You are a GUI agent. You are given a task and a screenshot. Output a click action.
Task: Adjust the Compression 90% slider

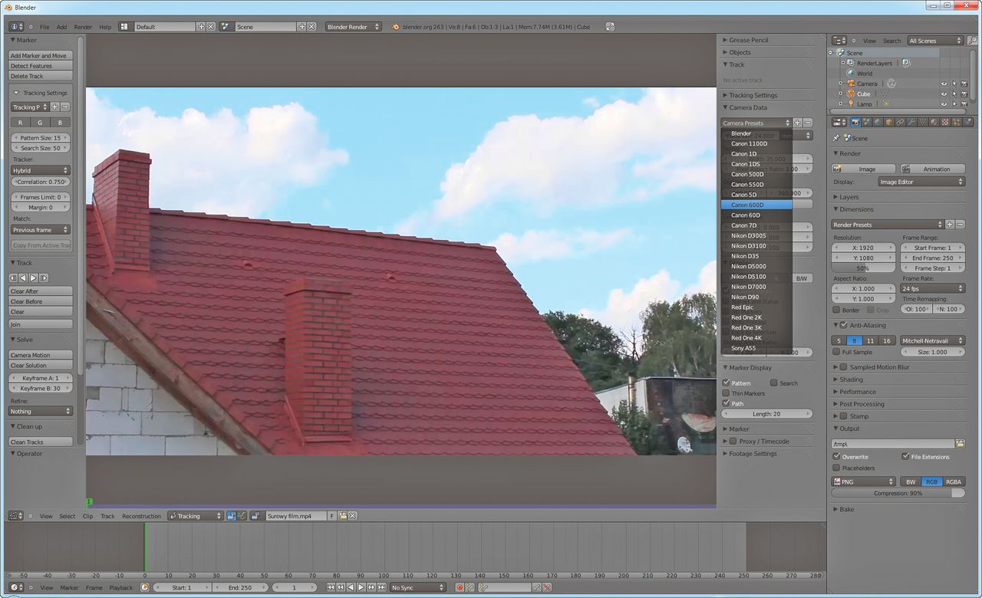898,493
